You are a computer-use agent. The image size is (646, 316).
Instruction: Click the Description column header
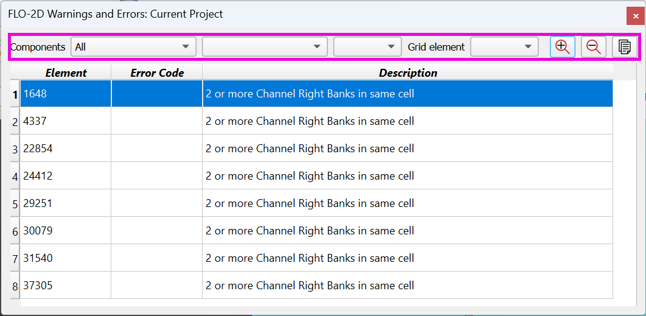tap(408, 73)
